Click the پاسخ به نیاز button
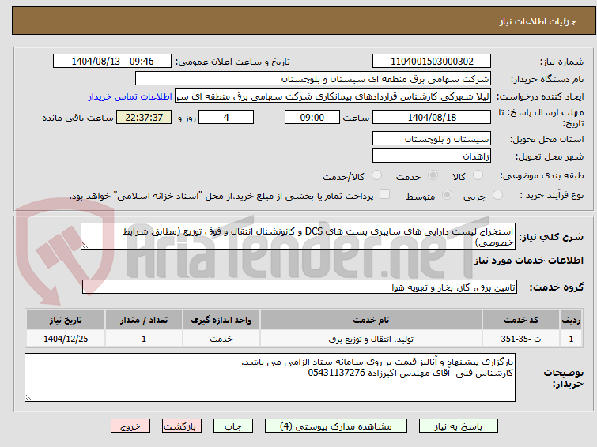 pos(459,426)
